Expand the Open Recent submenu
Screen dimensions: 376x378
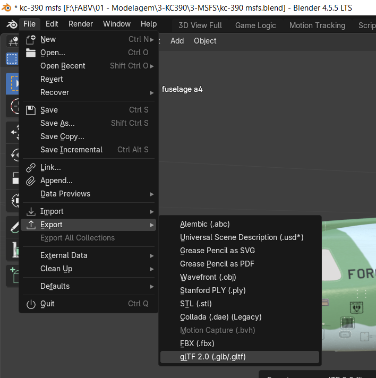coord(89,66)
